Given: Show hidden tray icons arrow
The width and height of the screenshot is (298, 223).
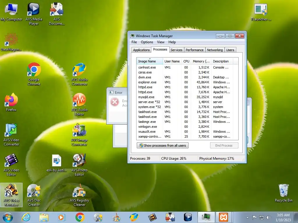Looking at the screenshot, I should tap(247, 217).
